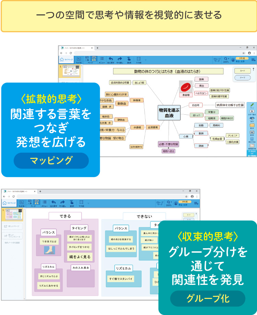
Task: Select 白血球 node
Action: [195, 105]
